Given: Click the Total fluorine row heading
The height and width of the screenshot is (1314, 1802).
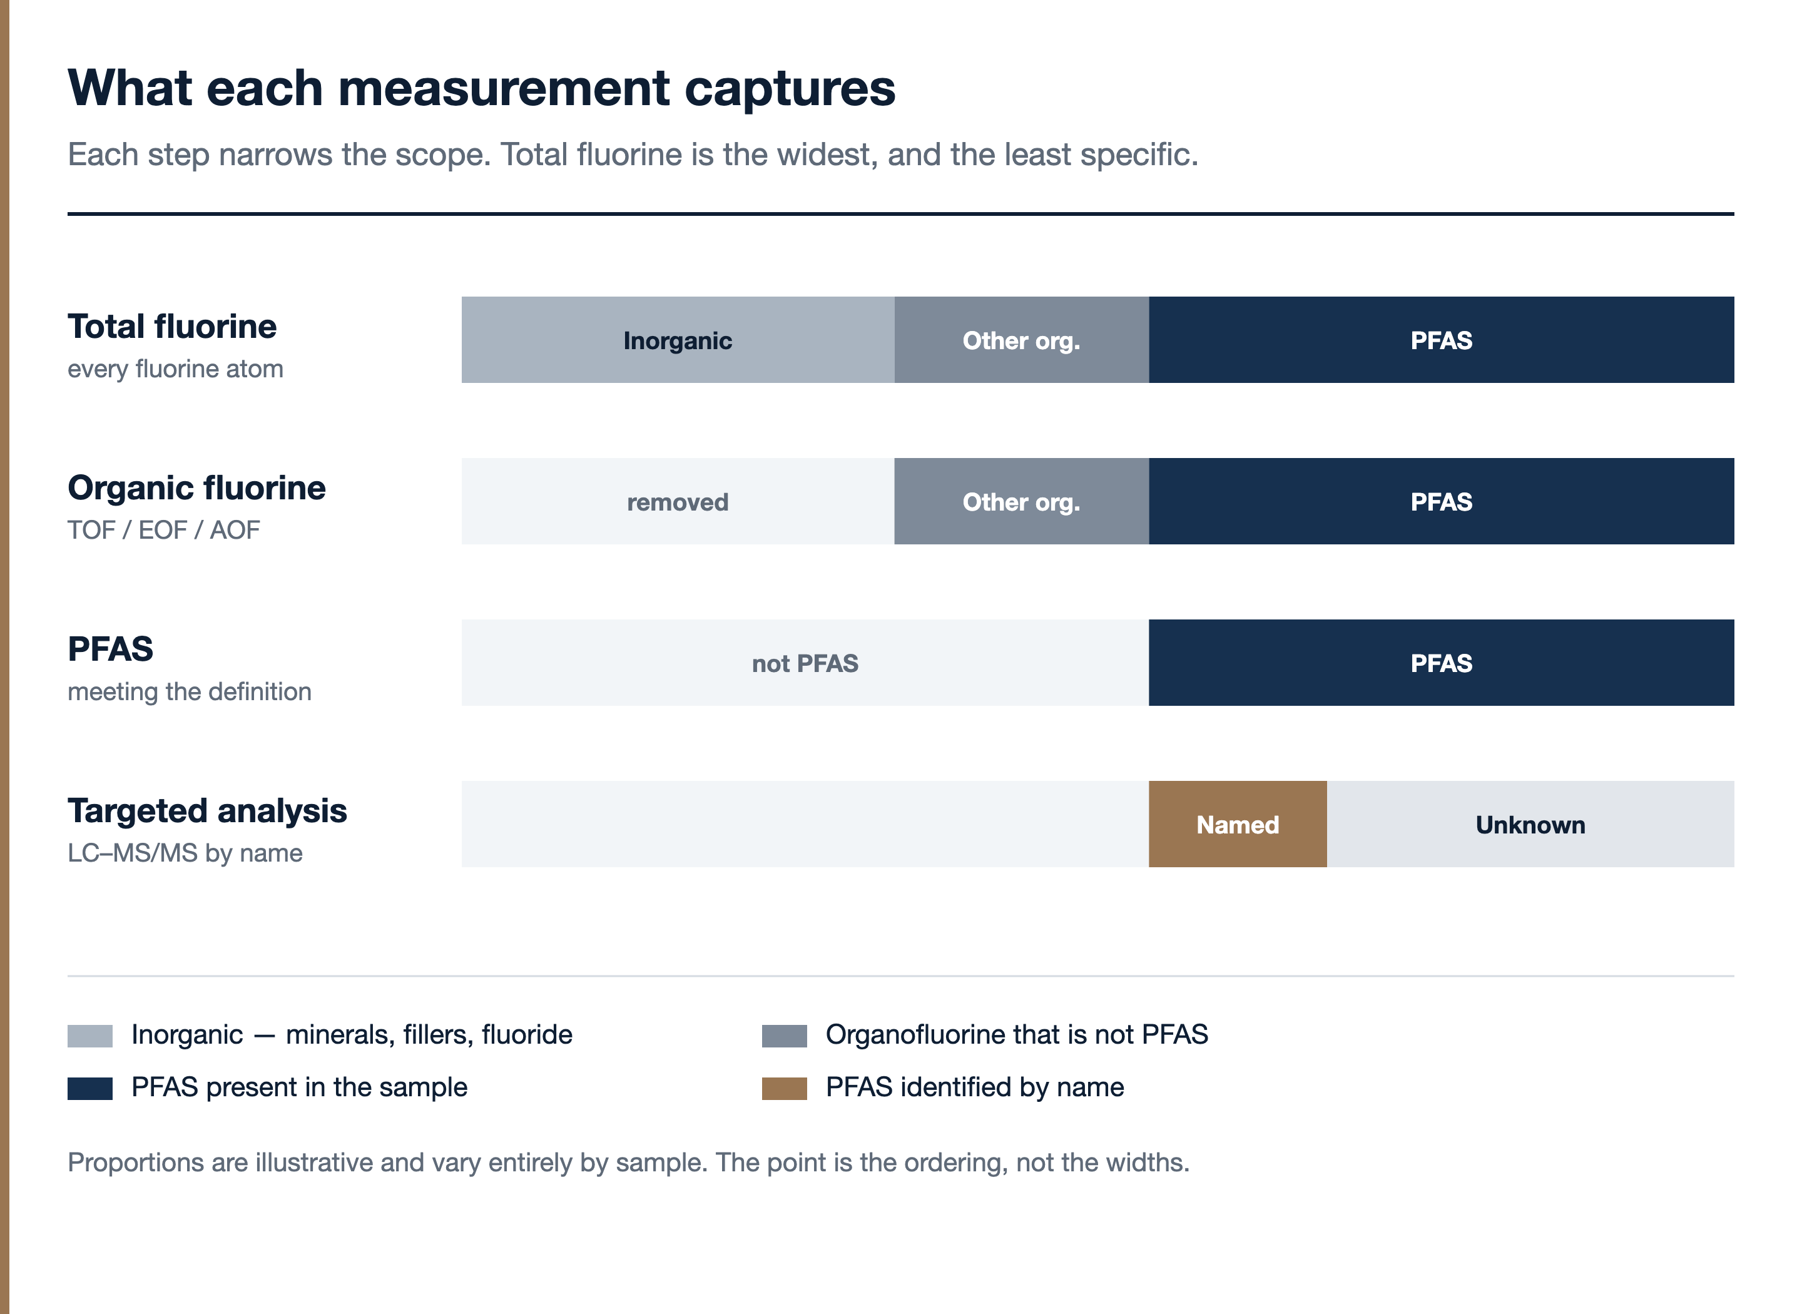Looking at the screenshot, I should tap(172, 326).
